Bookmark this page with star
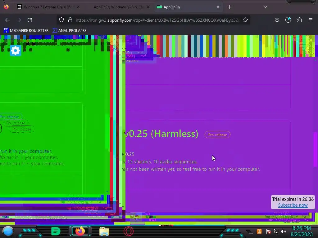This screenshot has width=318, height=238. 245,20
